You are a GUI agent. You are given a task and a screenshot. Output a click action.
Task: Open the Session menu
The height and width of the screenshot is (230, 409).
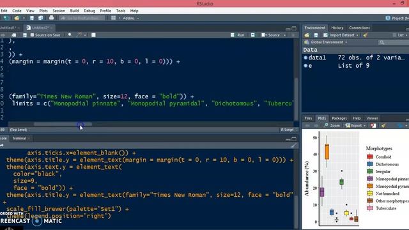[59, 11]
